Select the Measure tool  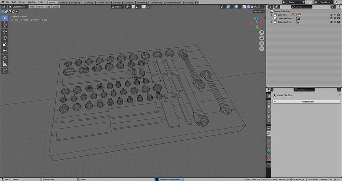5,64
